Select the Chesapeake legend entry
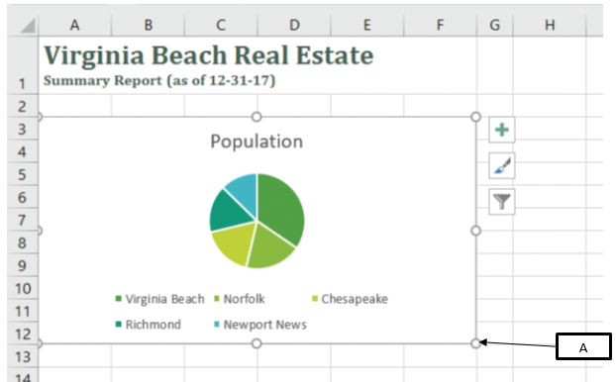The width and height of the screenshot is (616, 382). pos(350,299)
